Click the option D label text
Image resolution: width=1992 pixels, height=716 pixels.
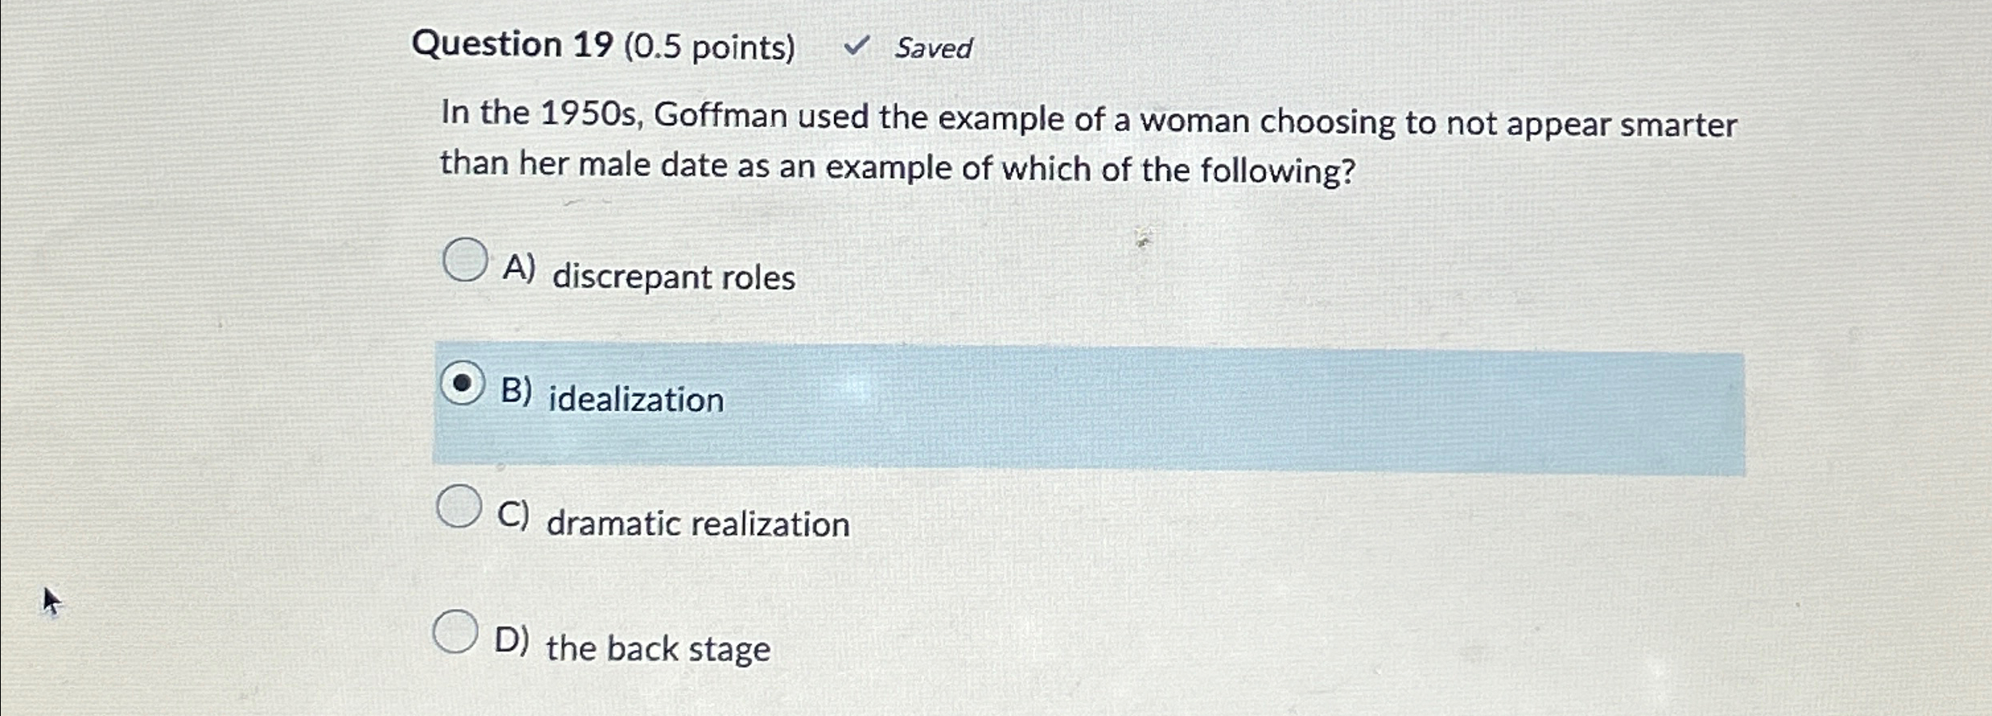click(513, 642)
